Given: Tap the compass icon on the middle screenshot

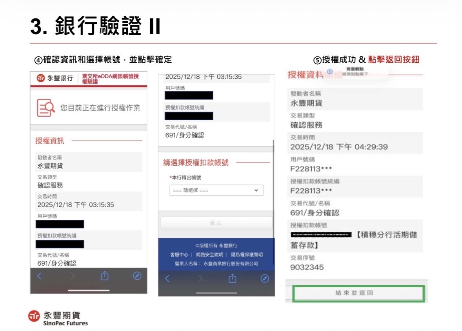Looking at the screenshot, I should click(x=265, y=279).
